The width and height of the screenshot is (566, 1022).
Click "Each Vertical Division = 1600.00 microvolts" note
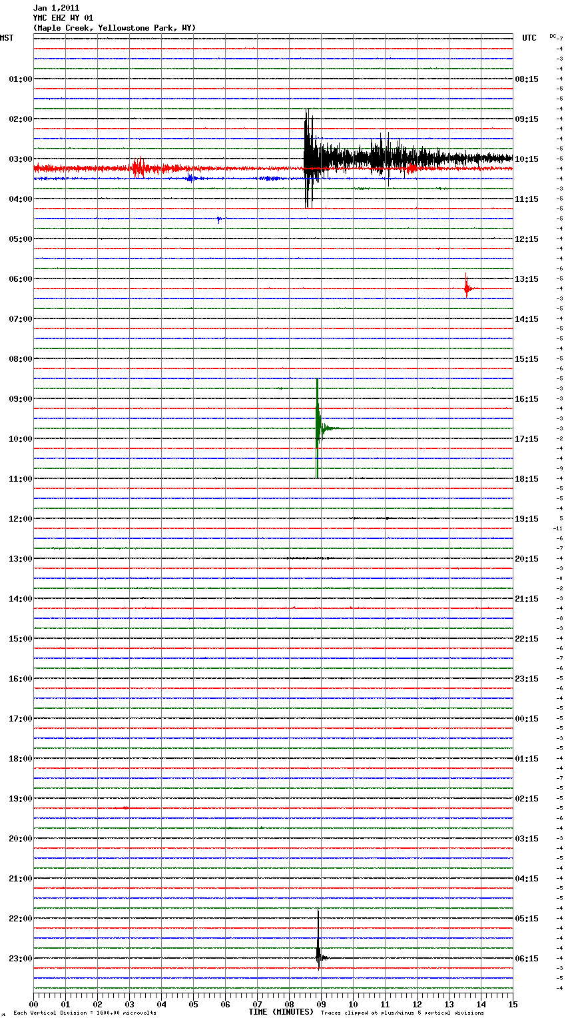85,1013
